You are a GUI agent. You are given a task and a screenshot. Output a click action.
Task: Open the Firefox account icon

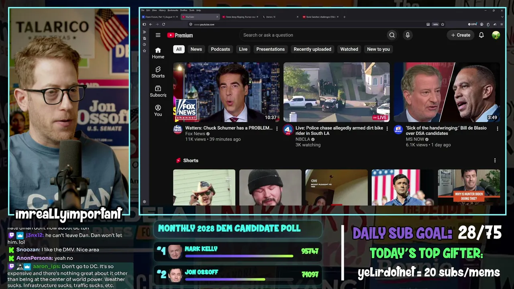(x=481, y=24)
